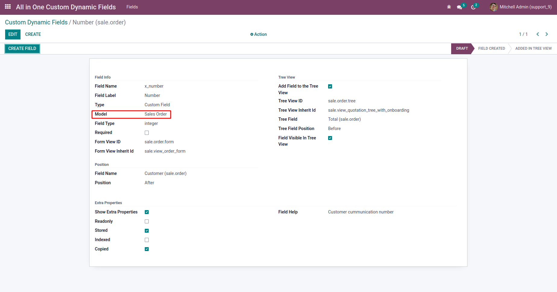Go to next record arrow
Viewport: 557px width, 292px height.
tap(546, 34)
